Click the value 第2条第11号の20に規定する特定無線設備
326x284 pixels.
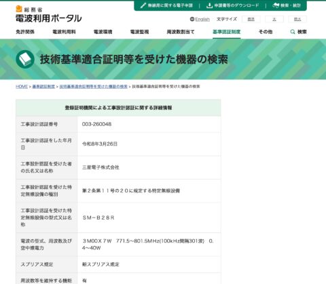[x=131, y=190]
